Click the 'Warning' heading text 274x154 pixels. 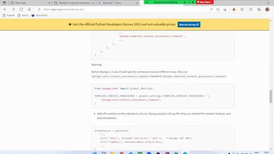click(96, 65)
